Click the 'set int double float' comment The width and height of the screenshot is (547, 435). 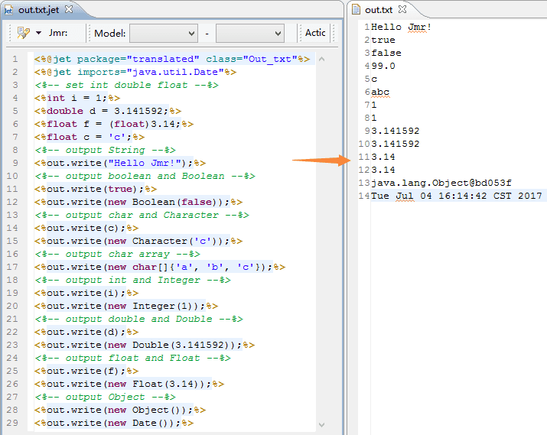tap(126, 85)
